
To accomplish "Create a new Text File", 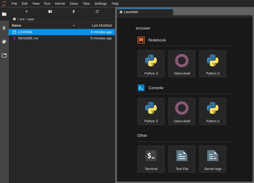I will pyautogui.click(x=182, y=159).
